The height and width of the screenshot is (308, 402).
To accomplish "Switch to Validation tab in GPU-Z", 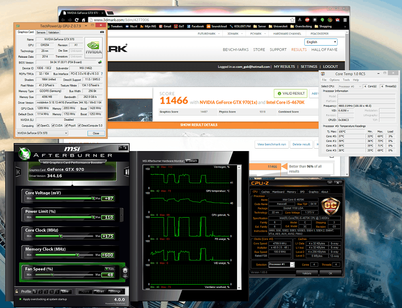I will [x=54, y=32].
